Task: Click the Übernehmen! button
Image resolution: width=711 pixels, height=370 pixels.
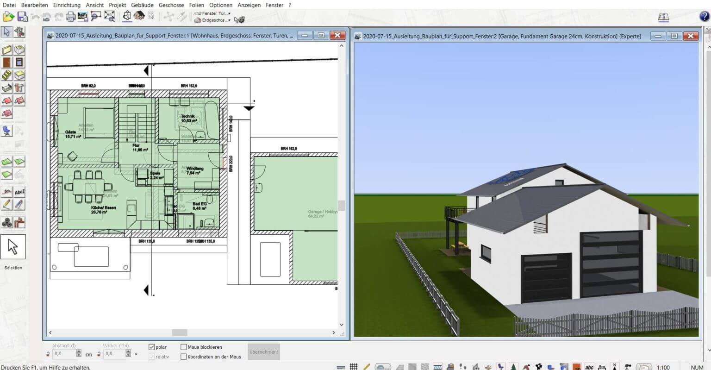Action: 264,352
